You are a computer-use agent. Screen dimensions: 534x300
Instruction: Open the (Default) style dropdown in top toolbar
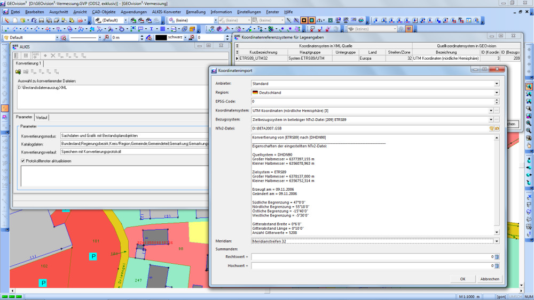pos(125,20)
